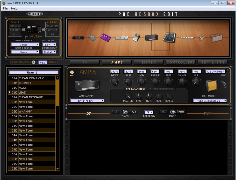This screenshot has width=236, height=180.
Task: Select the silver rack unit after purple pedal
Action: click(122, 38)
